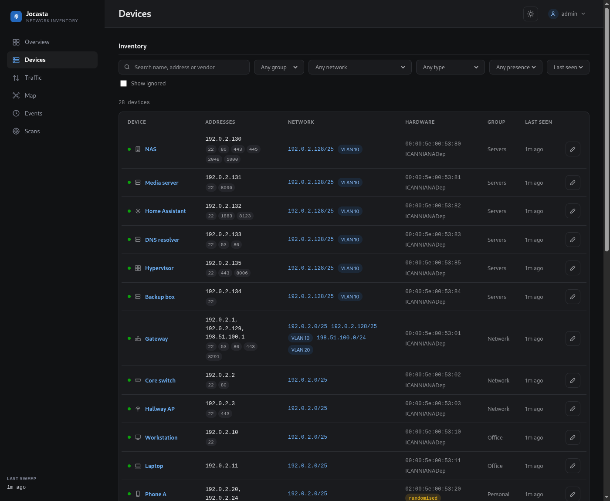Open the Home Assistant device link
The height and width of the screenshot is (501, 610).
tap(166, 211)
